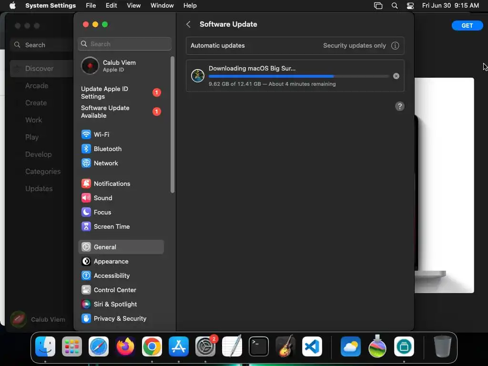Focus the App Store search field

coord(42,45)
